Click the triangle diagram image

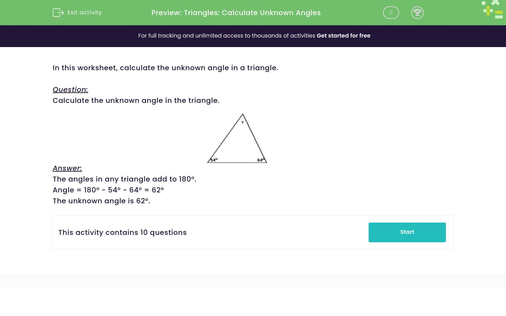click(x=237, y=138)
